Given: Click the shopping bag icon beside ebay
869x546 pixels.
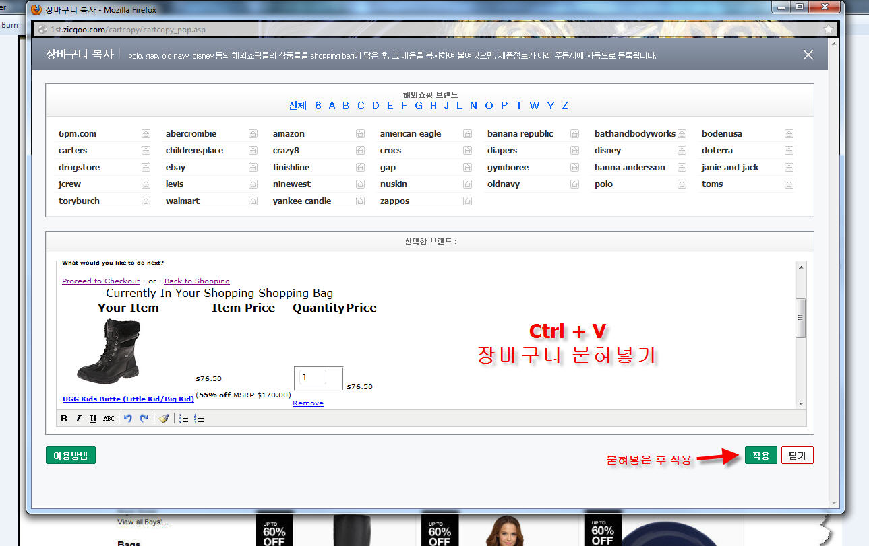Looking at the screenshot, I should [253, 168].
